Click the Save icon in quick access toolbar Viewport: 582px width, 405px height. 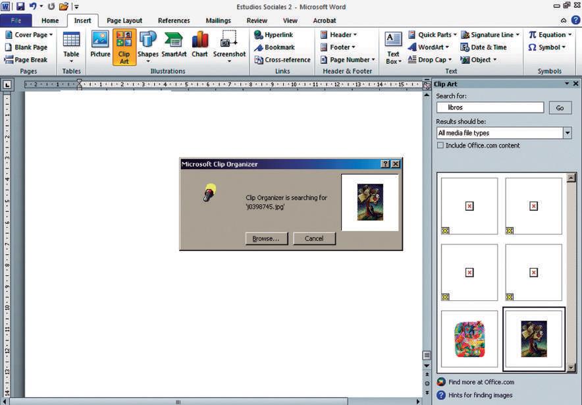(x=20, y=7)
